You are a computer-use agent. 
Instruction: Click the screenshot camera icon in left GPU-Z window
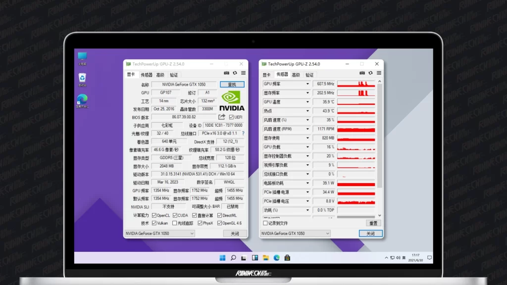(x=227, y=73)
